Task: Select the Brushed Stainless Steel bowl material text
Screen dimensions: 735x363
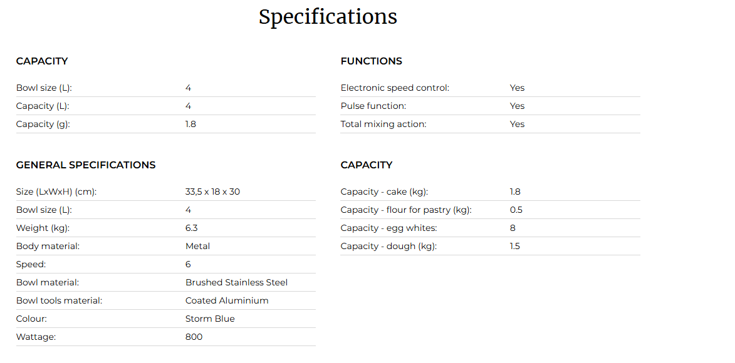Action: [x=237, y=282]
